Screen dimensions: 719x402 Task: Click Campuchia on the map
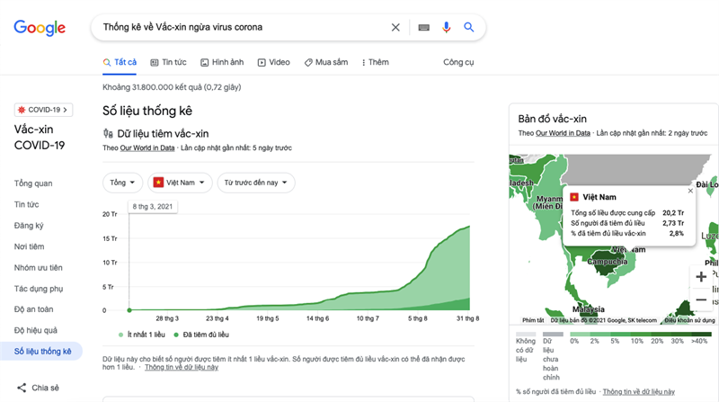[x=608, y=261]
